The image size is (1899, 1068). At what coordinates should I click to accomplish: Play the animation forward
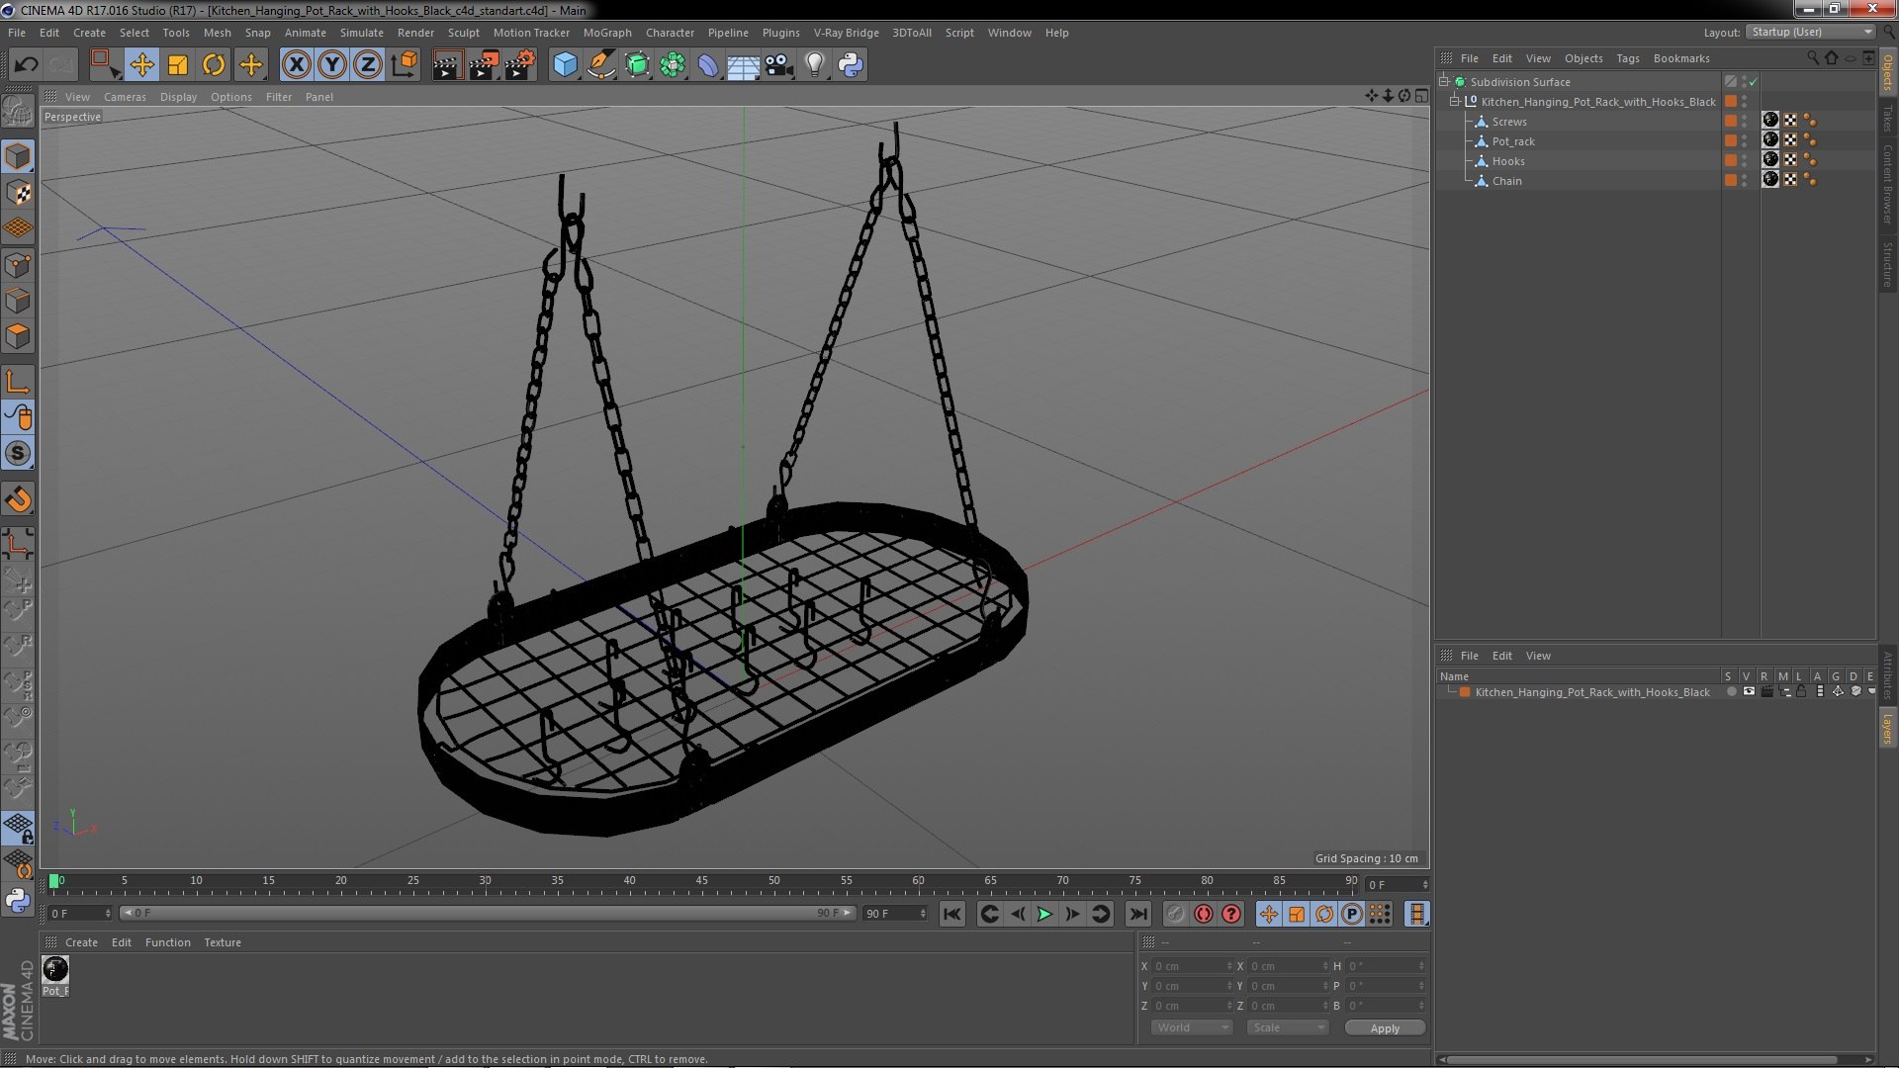click(x=1044, y=915)
